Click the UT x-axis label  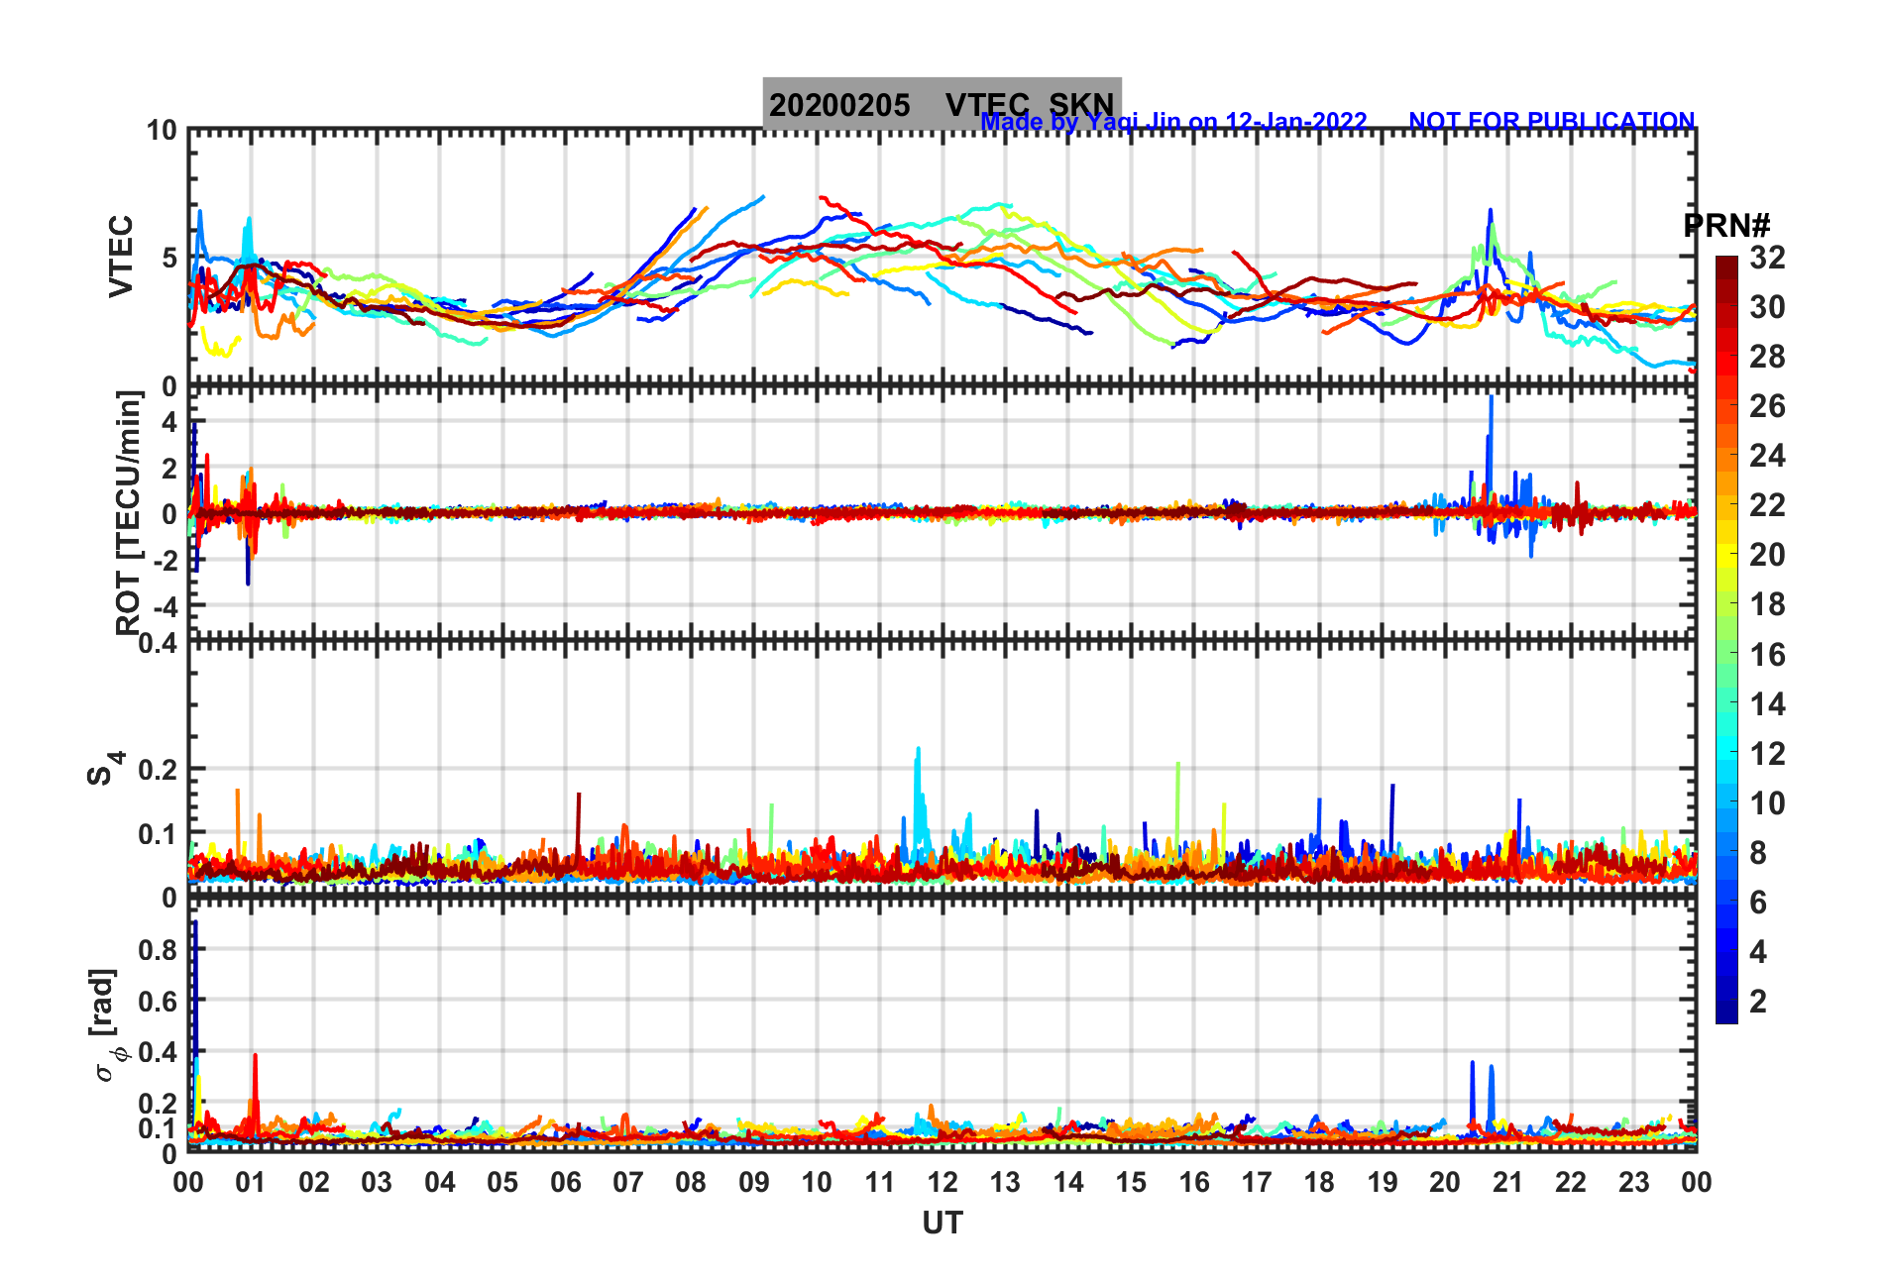click(x=942, y=1224)
